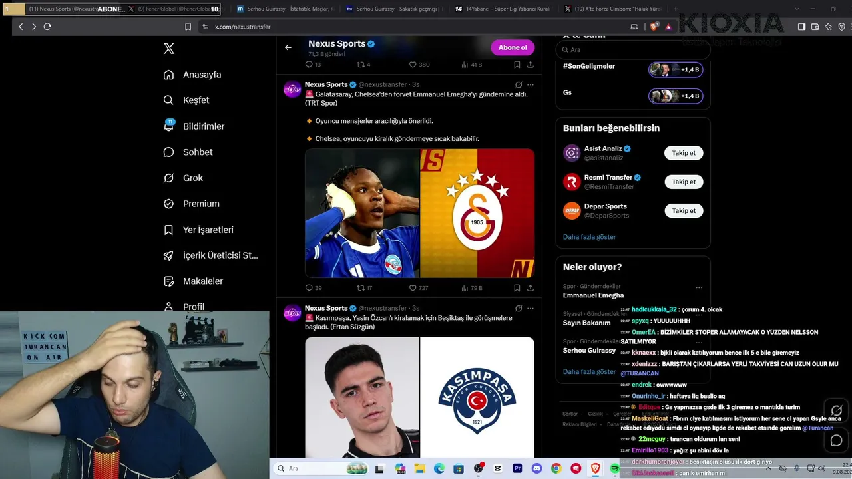Open the Emmanuel Emegha trending topic
852x479 pixels.
pyautogui.click(x=593, y=295)
